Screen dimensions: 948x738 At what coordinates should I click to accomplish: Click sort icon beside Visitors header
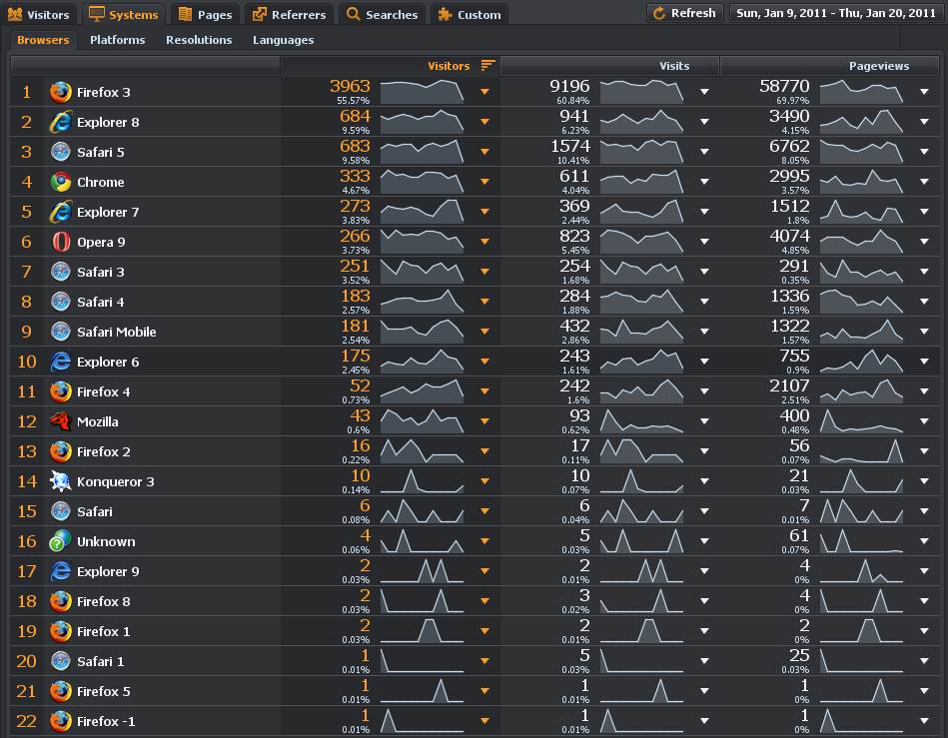click(487, 66)
